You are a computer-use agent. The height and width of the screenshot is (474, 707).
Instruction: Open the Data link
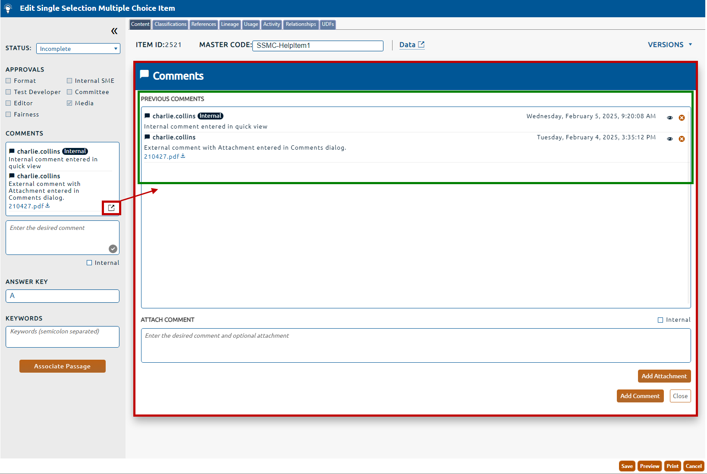pos(412,45)
